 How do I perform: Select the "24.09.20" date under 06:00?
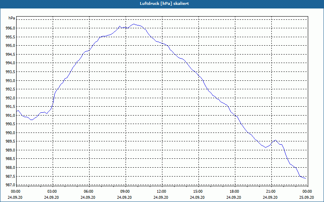point(88,198)
